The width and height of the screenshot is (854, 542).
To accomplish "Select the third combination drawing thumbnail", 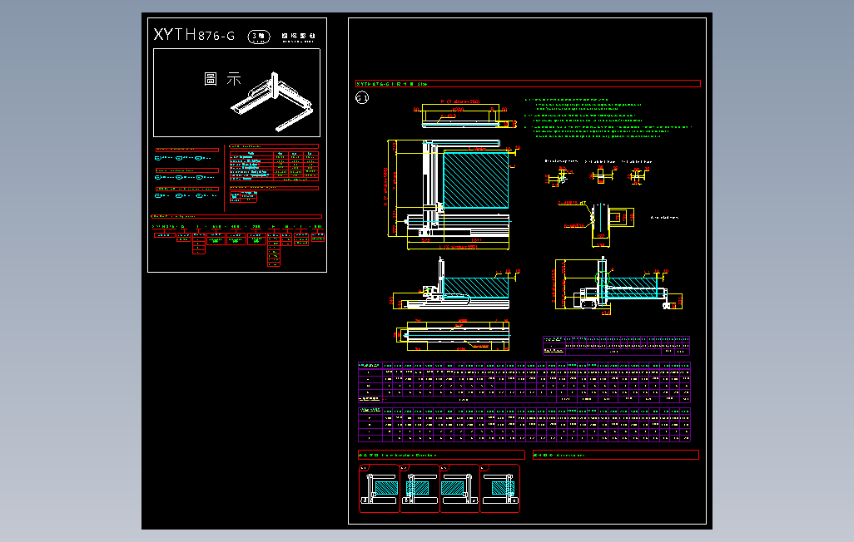I will [459, 488].
